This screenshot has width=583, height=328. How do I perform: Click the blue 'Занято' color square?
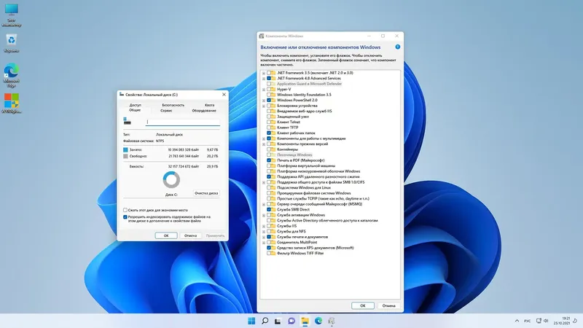coord(126,149)
